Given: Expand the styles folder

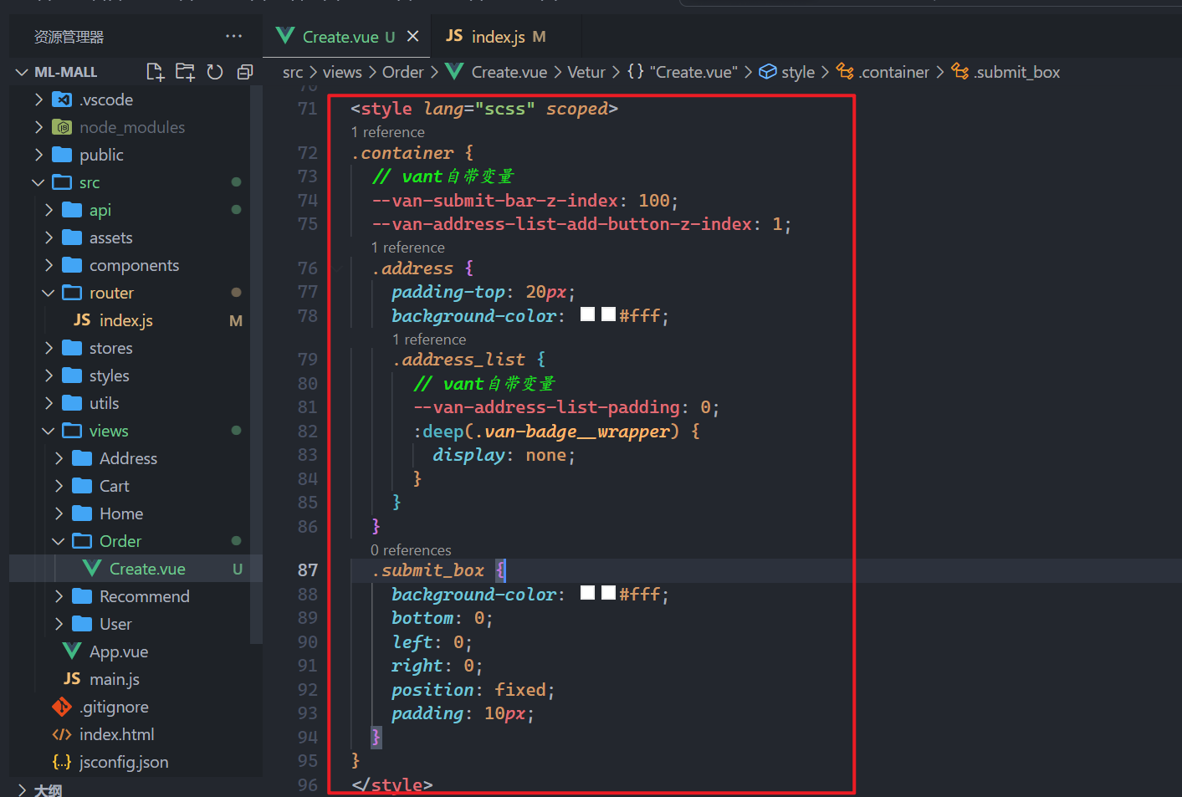Looking at the screenshot, I should (x=49, y=376).
